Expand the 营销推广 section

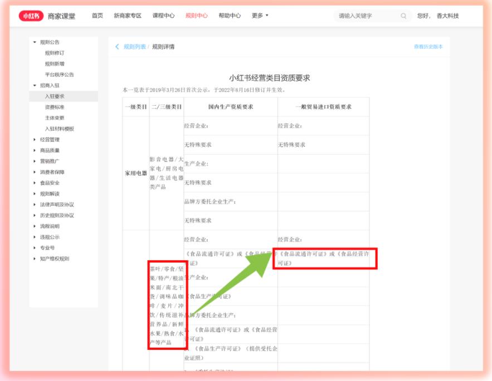coord(35,161)
